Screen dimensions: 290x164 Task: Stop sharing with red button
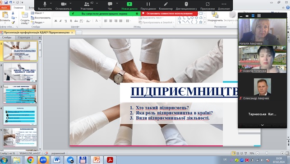(x=169, y=14)
